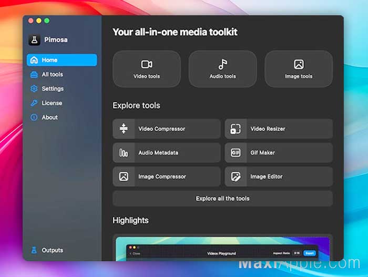Screen dimensions: 368x277
Task: Click the Image Editor pencil icon
Action: click(236, 176)
